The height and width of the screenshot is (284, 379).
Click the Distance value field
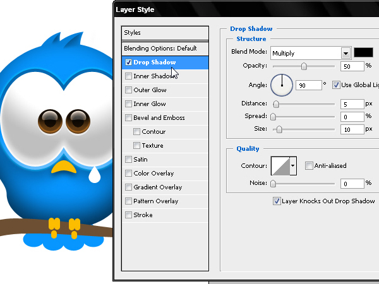(x=352, y=104)
